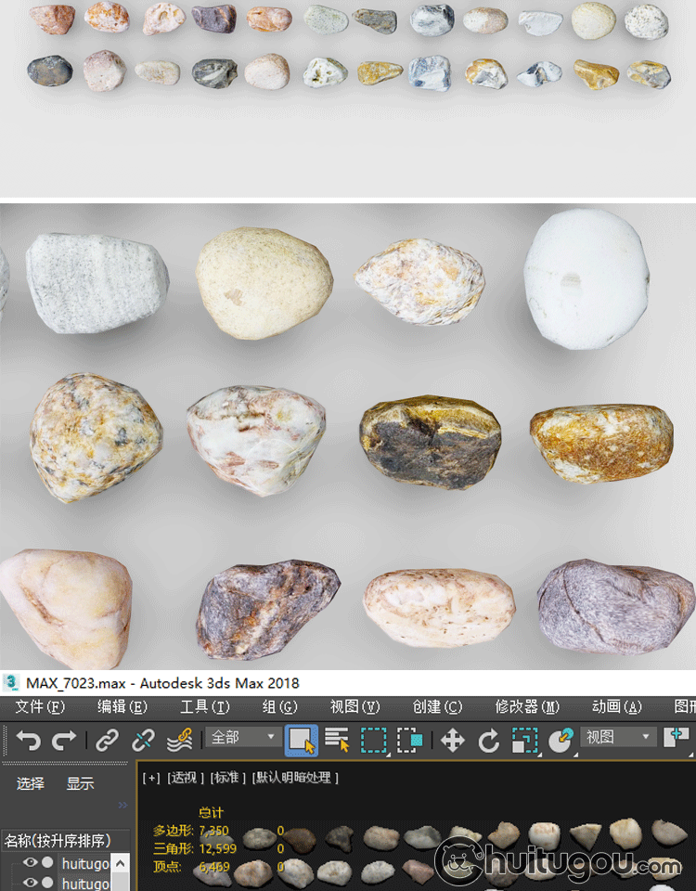Select the Rotate tool
Viewport: 696px width, 891px height.
pos(489,740)
